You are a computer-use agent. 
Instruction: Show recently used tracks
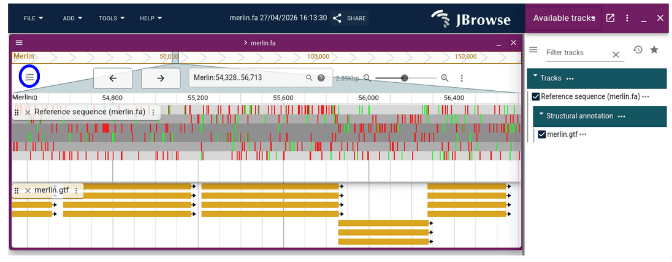click(x=638, y=50)
